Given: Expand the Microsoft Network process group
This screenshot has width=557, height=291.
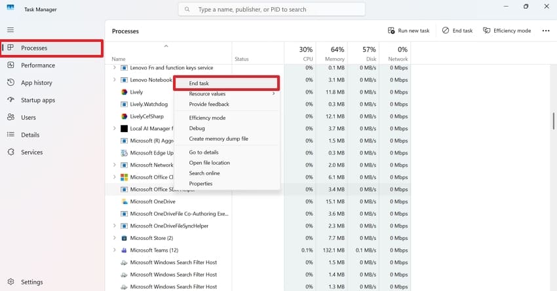Looking at the screenshot, I should (114, 165).
